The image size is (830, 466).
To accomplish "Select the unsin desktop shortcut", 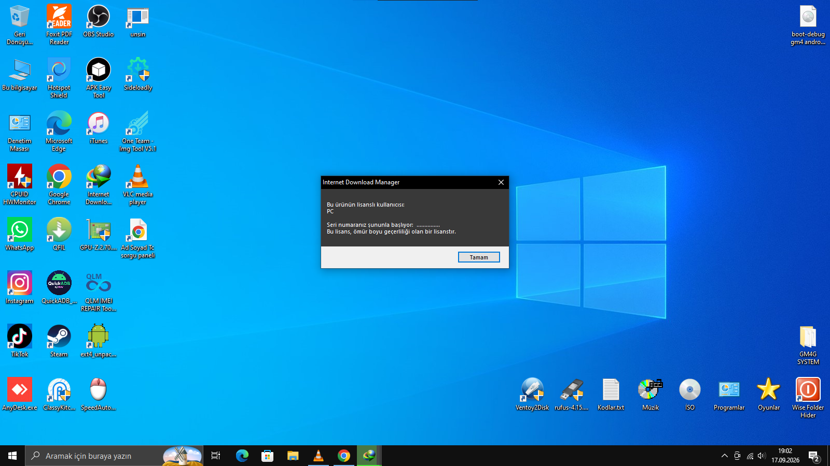I will (138, 21).
